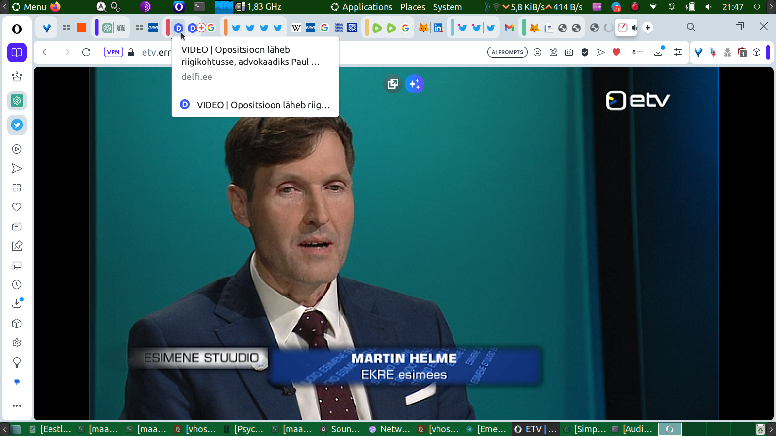This screenshot has width=776, height=436.
Task: Click the Aria AI sparkle button
Action: 415,84
